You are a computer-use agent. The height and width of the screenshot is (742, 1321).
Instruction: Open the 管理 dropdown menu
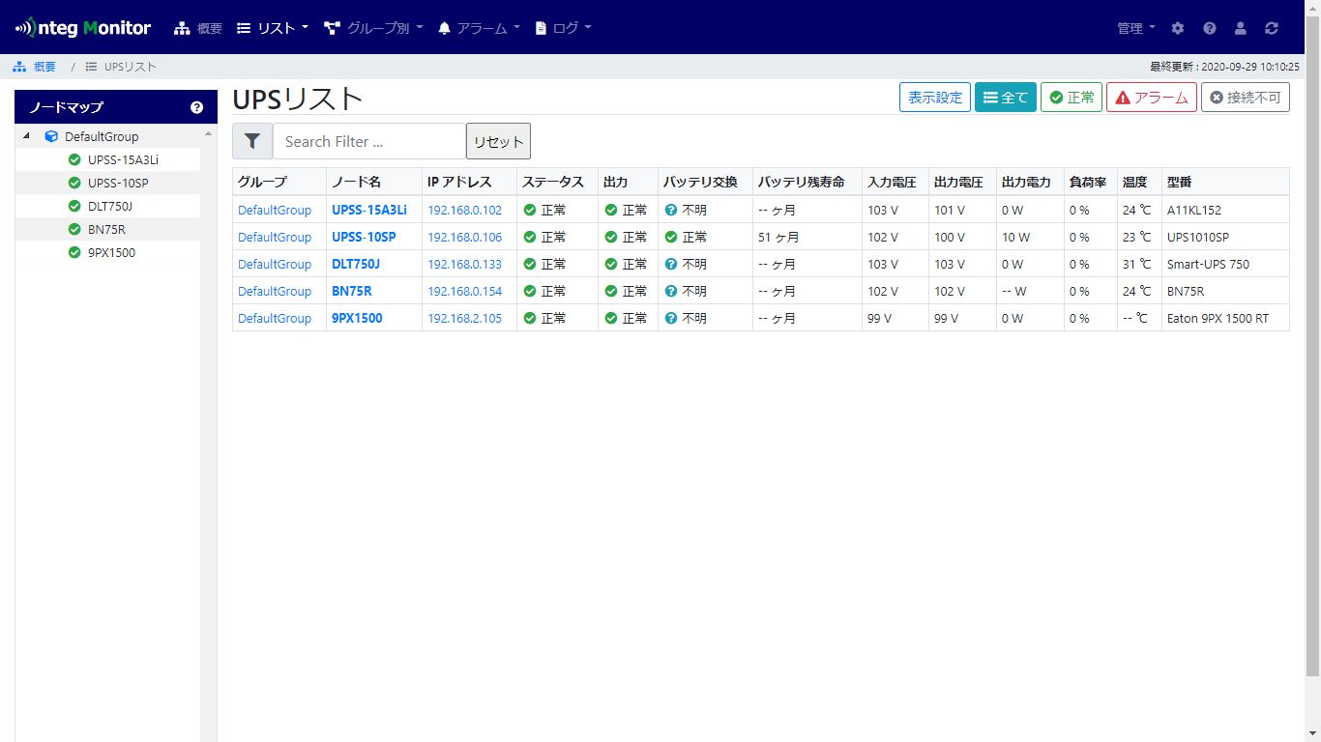pos(1136,28)
